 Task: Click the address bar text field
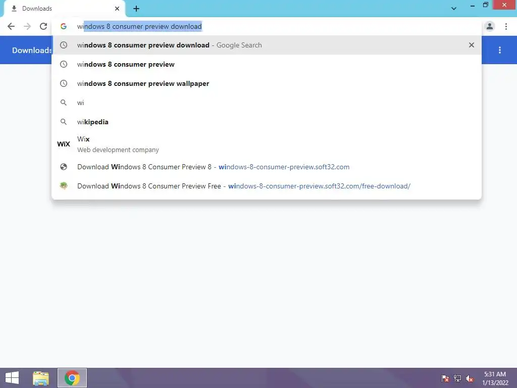pos(267,26)
